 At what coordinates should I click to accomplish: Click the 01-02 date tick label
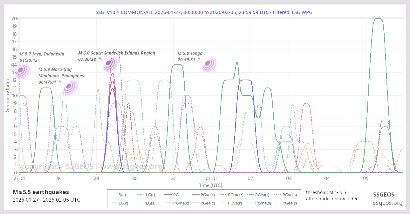[212, 178]
